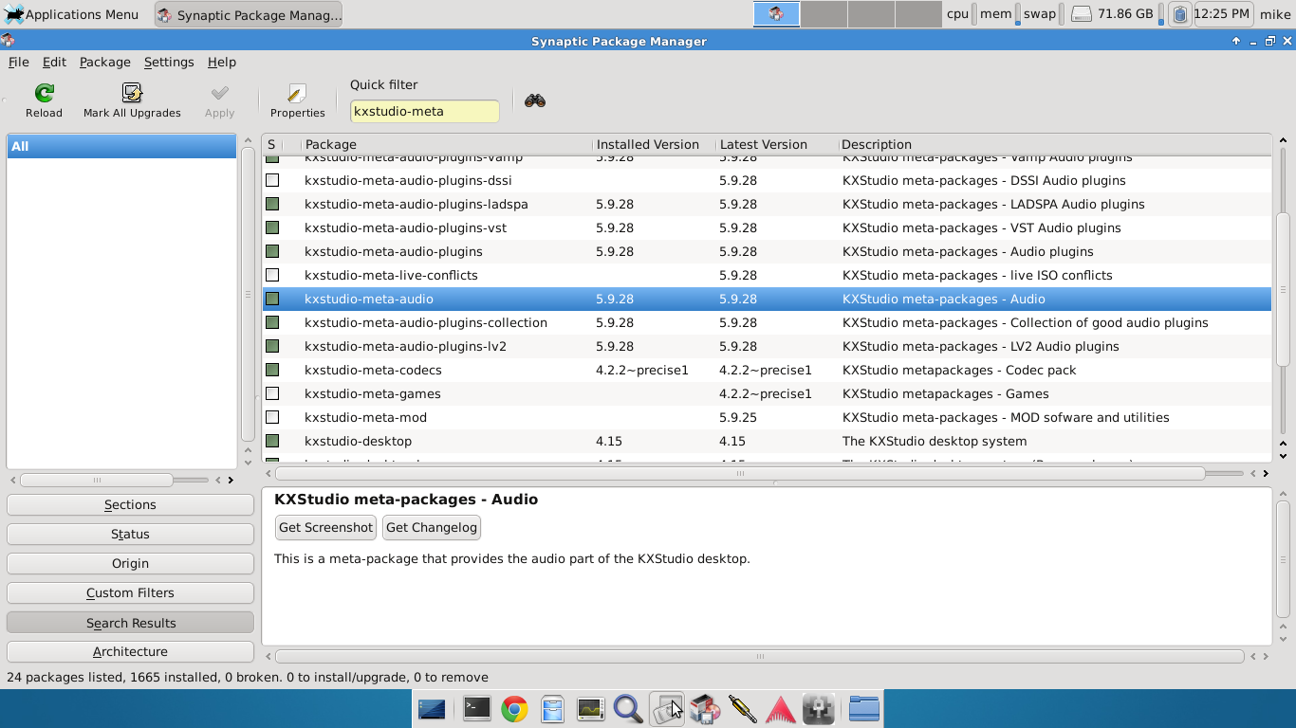
Task: Click the 12:25 PM clock
Action: pos(1222,14)
